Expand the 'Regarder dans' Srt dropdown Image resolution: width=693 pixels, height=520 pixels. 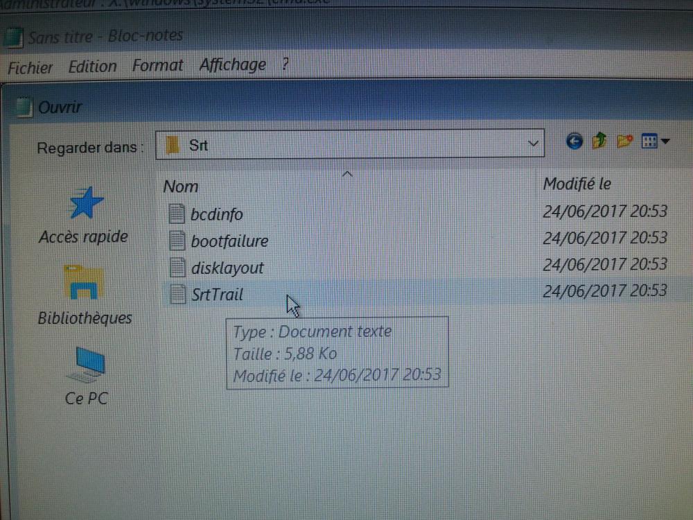click(533, 144)
